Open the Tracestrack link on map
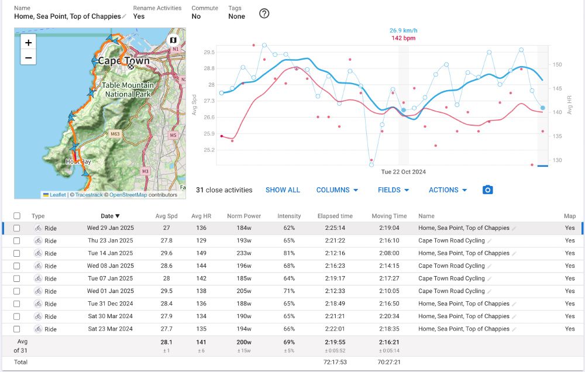Viewport: 585px width, 372px height. click(89, 195)
